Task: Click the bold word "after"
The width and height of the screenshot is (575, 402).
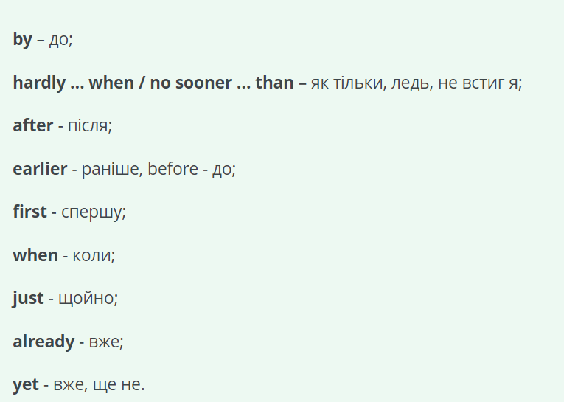Action: [33, 125]
